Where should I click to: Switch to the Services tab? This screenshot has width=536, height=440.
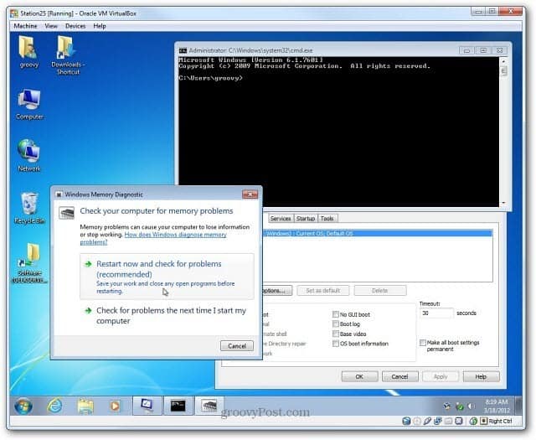[281, 218]
